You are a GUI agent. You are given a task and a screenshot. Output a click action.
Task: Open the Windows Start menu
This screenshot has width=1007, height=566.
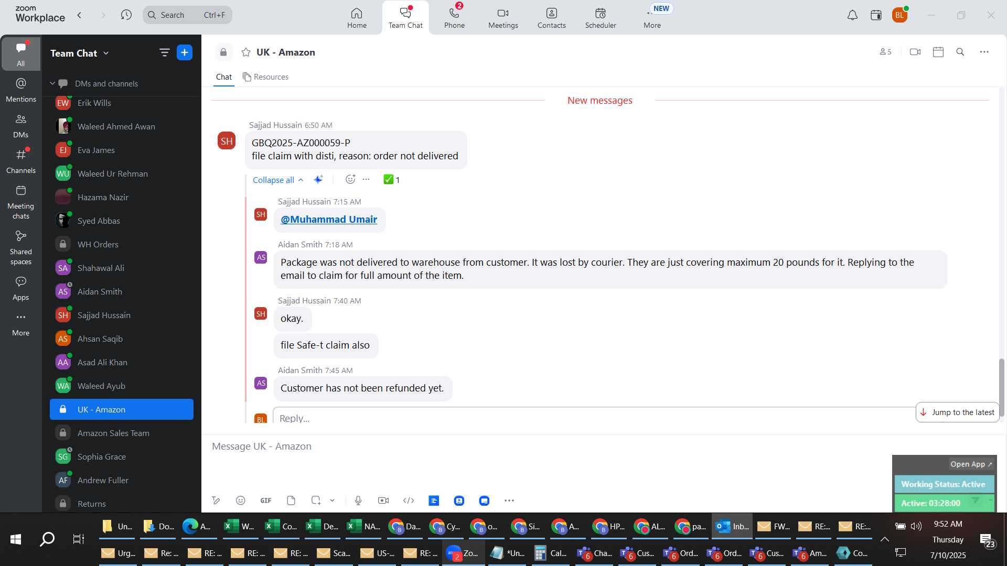pyautogui.click(x=16, y=539)
